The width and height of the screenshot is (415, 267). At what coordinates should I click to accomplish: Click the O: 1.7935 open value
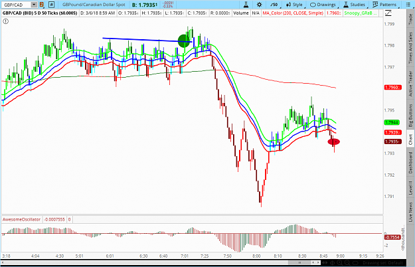click(x=128, y=13)
